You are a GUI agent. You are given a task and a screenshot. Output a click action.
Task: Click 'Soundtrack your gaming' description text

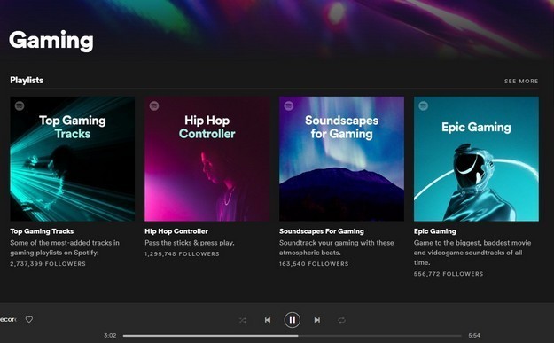pyautogui.click(x=336, y=247)
